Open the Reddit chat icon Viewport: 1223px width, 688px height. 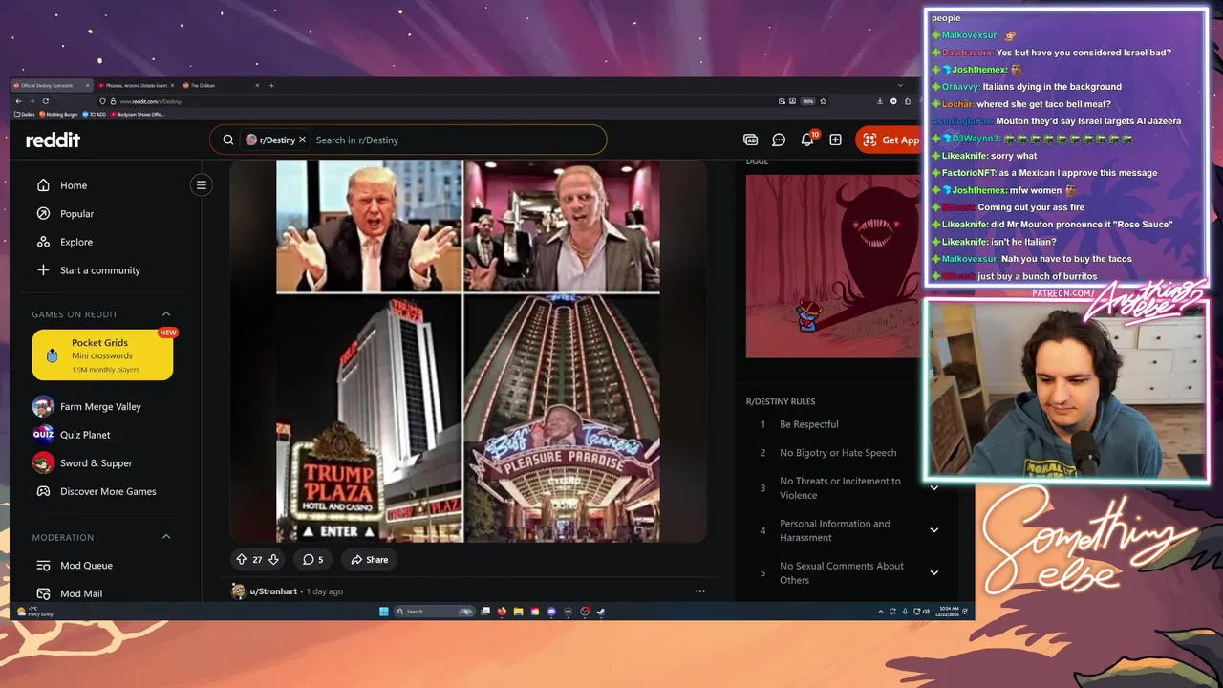(779, 140)
